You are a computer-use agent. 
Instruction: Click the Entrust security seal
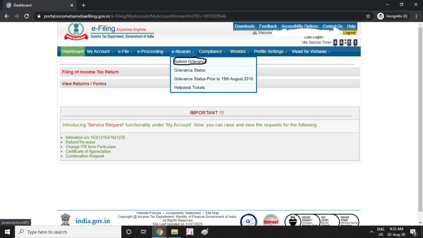click(271, 221)
